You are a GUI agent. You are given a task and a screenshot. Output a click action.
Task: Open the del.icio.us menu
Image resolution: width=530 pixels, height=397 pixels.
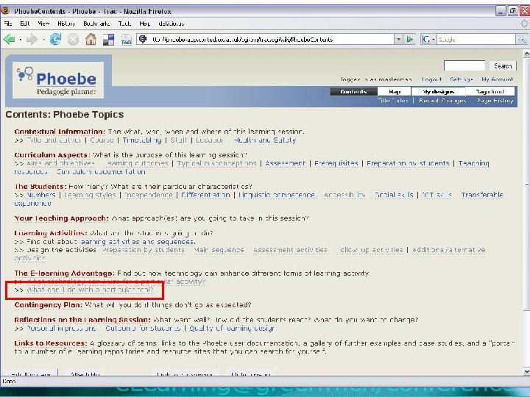(x=171, y=24)
